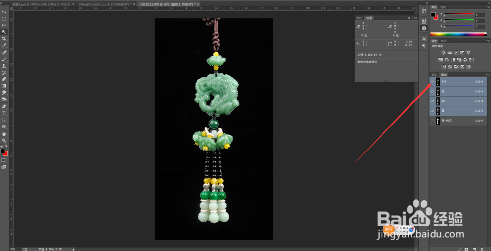Open Info panel options menu
491x251 pixels.
415,18
